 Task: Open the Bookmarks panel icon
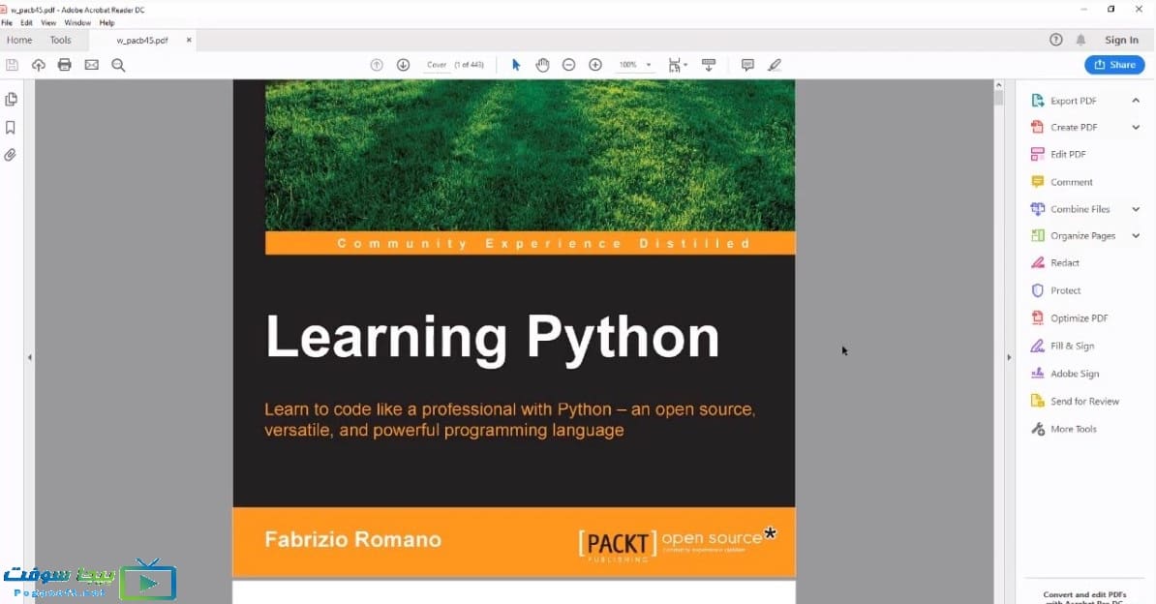(11, 128)
